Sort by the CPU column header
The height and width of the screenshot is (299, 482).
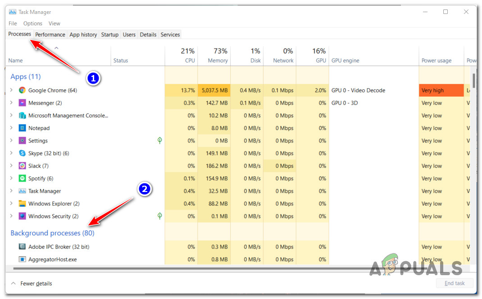point(182,56)
